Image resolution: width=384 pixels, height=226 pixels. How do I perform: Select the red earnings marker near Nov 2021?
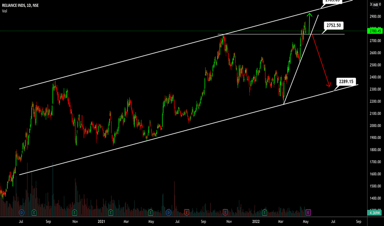[x=225, y=212]
